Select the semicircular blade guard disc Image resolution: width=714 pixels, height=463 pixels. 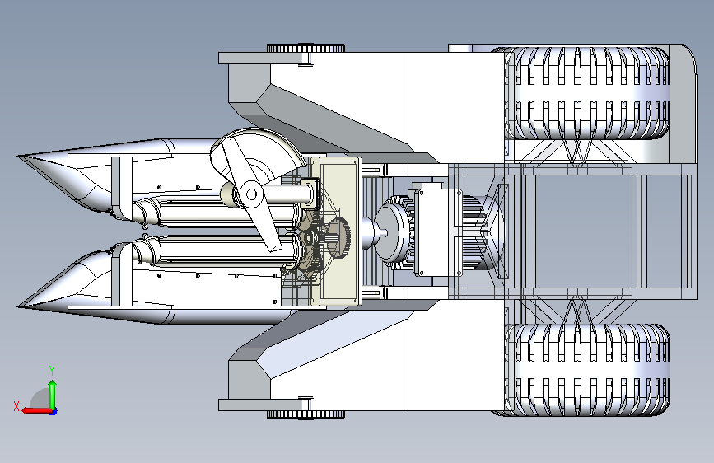[259, 154]
